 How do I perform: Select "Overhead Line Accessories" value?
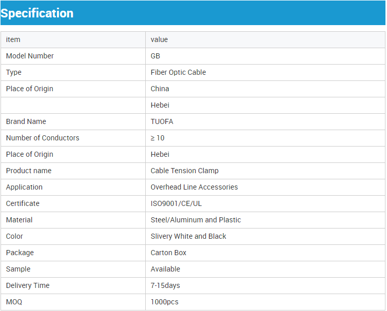(194, 187)
